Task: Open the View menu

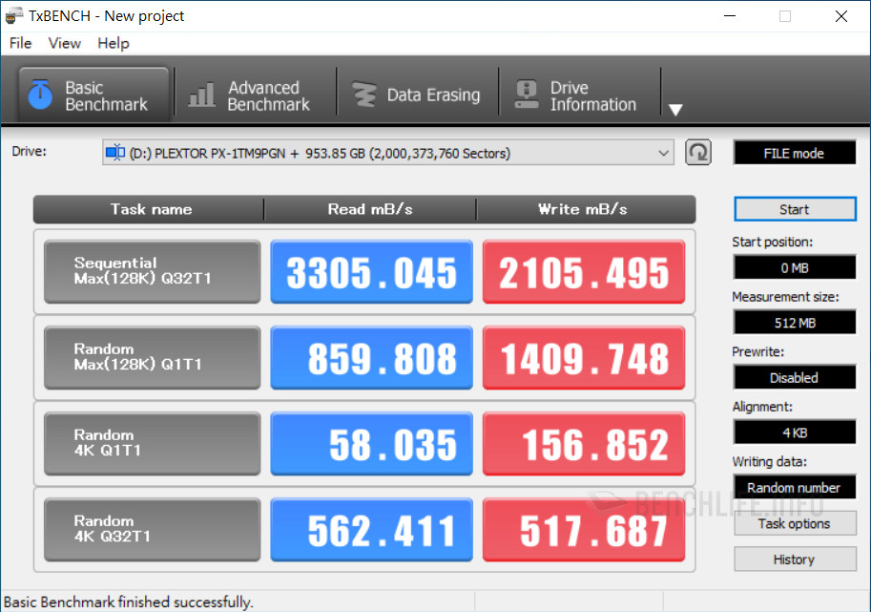Action: (65, 43)
